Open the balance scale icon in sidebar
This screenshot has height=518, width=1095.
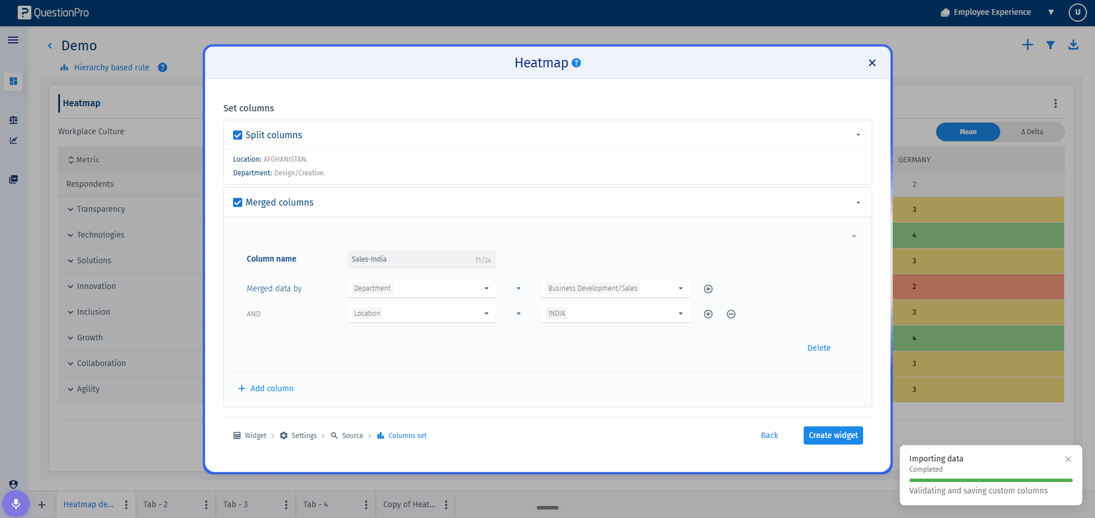point(13,120)
